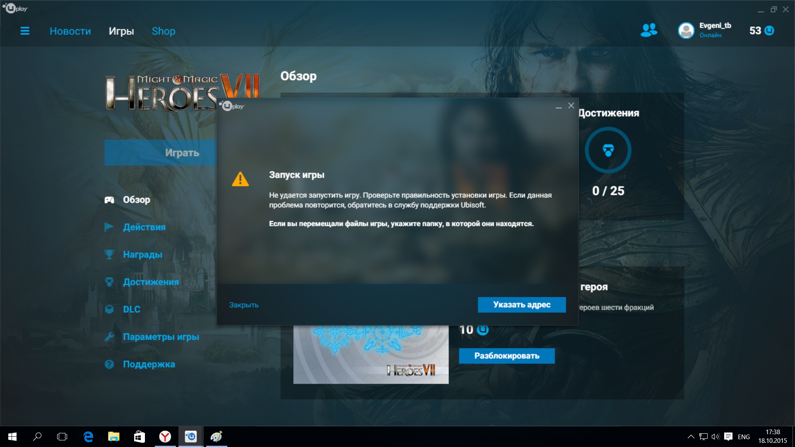
Task: Select Действия in the sidebar
Action: pyautogui.click(x=144, y=227)
